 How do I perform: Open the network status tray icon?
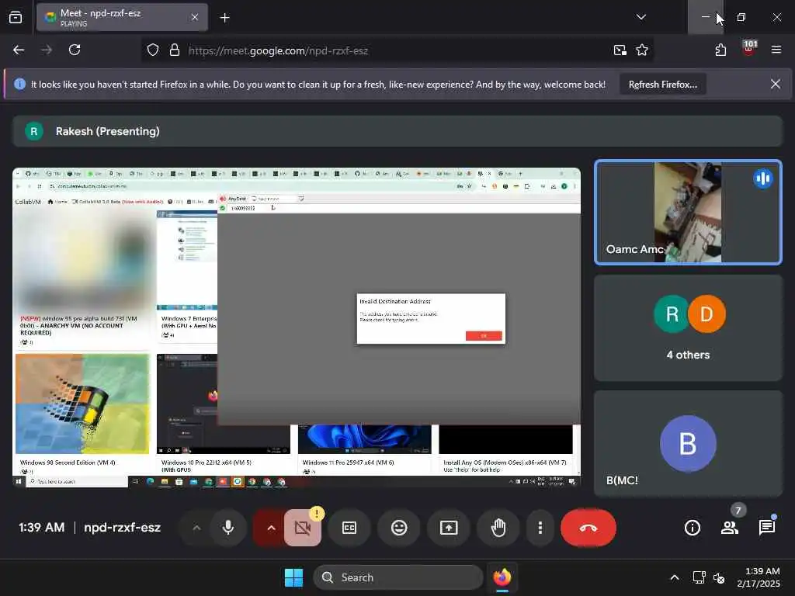tap(700, 577)
